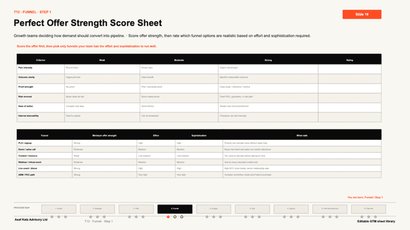Select the Demo / sales call row label

coord(44,149)
